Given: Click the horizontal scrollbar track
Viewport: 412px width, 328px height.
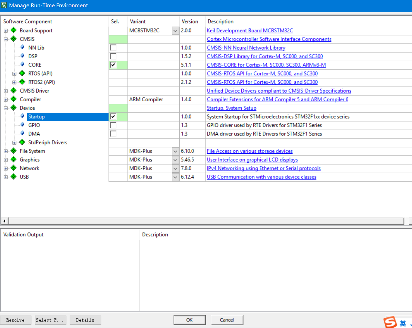Looking at the screenshot, I should pos(206,221).
